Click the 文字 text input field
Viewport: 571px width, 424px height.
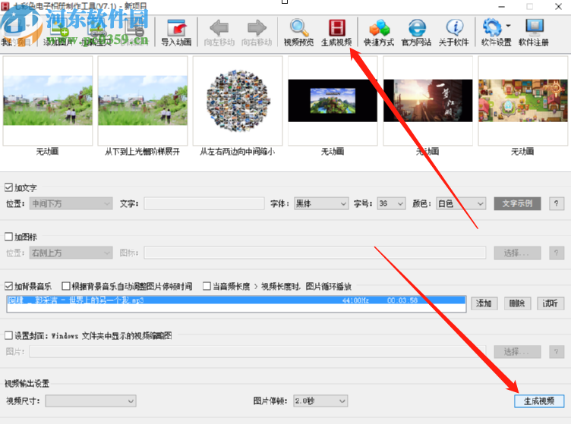[204, 203]
